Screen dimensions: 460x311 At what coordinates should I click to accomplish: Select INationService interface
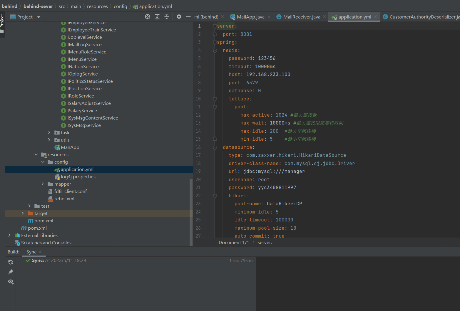pos(80,66)
